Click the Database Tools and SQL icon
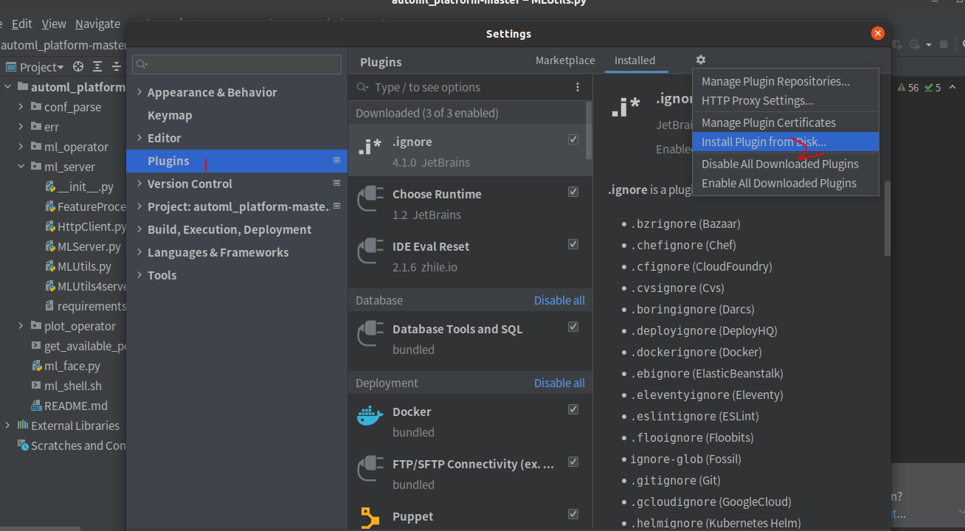The image size is (965, 531). (x=370, y=334)
